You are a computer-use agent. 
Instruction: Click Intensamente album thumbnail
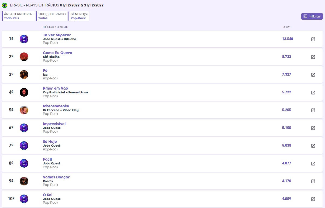pos(24,110)
